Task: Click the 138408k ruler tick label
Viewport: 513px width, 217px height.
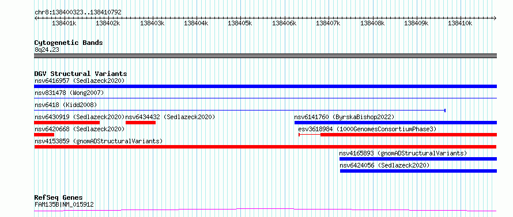Action: [372, 23]
